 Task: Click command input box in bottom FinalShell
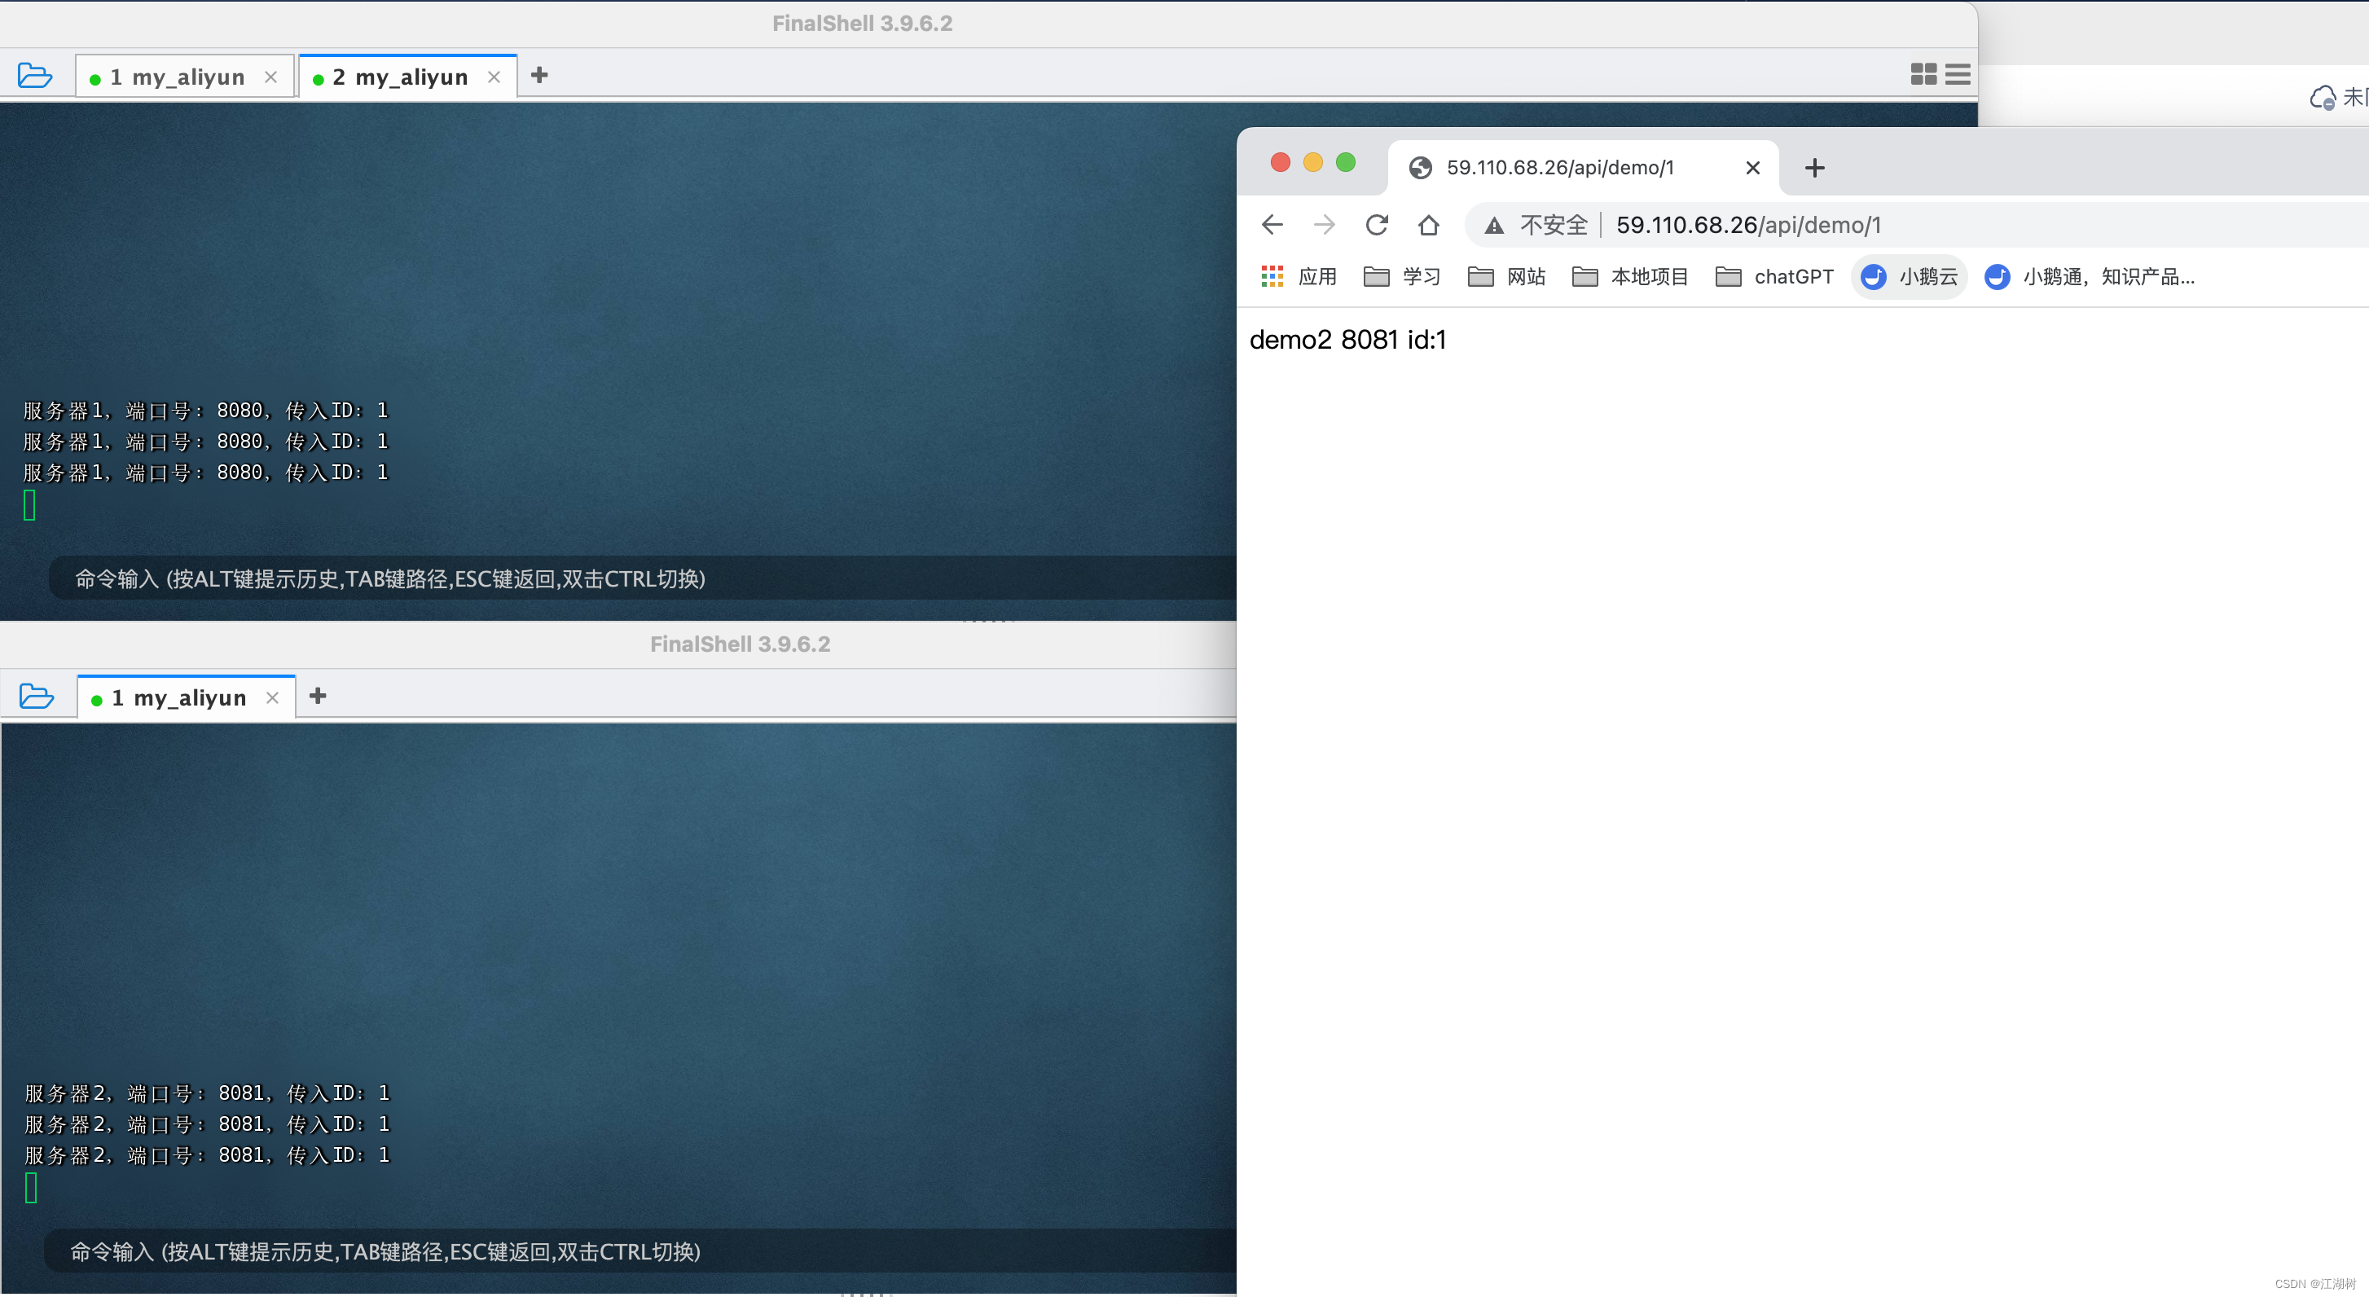point(640,1252)
